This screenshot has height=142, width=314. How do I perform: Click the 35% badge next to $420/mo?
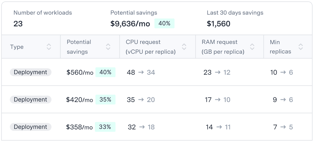click(105, 99)
